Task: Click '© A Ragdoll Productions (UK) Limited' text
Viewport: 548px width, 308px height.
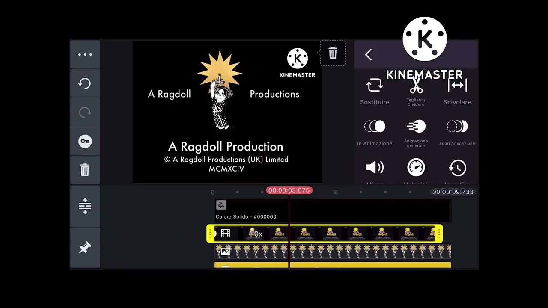Action: pyautogui.click(x=226, y=160)
